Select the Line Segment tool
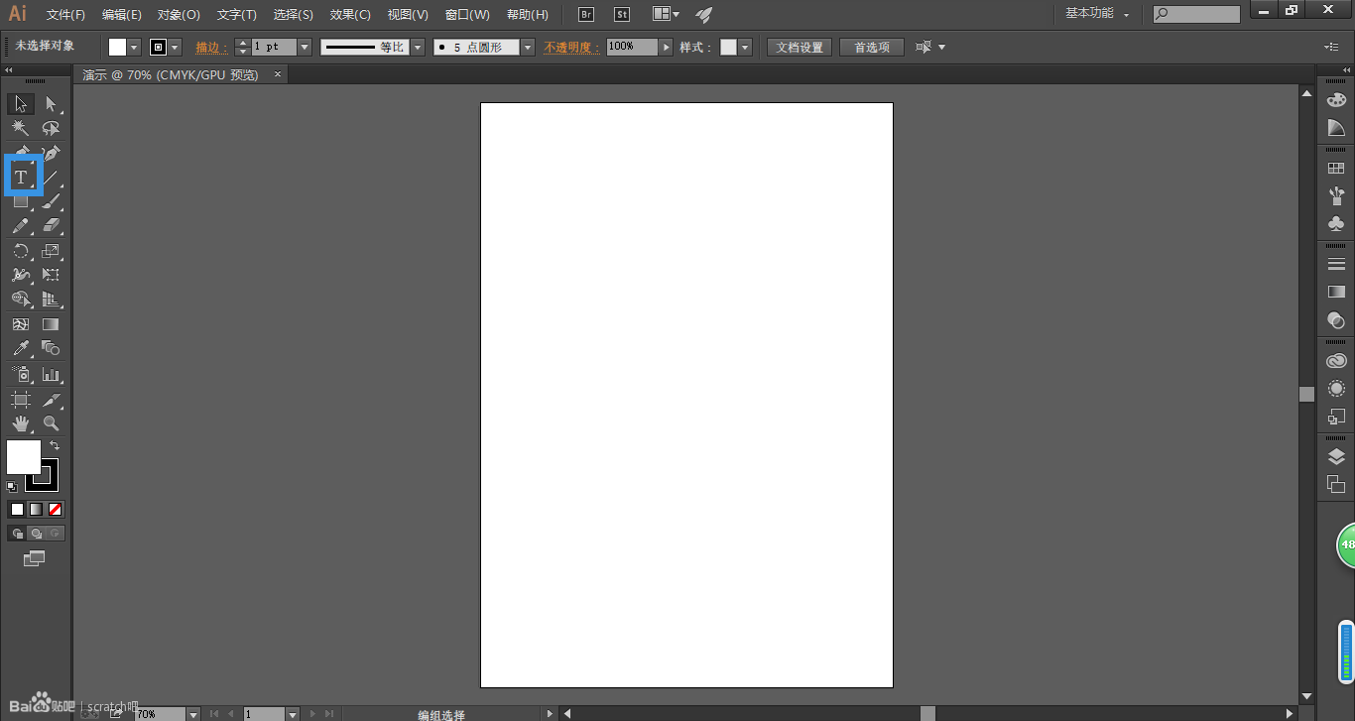1355x721 pixels. click(x=51, y=178)
